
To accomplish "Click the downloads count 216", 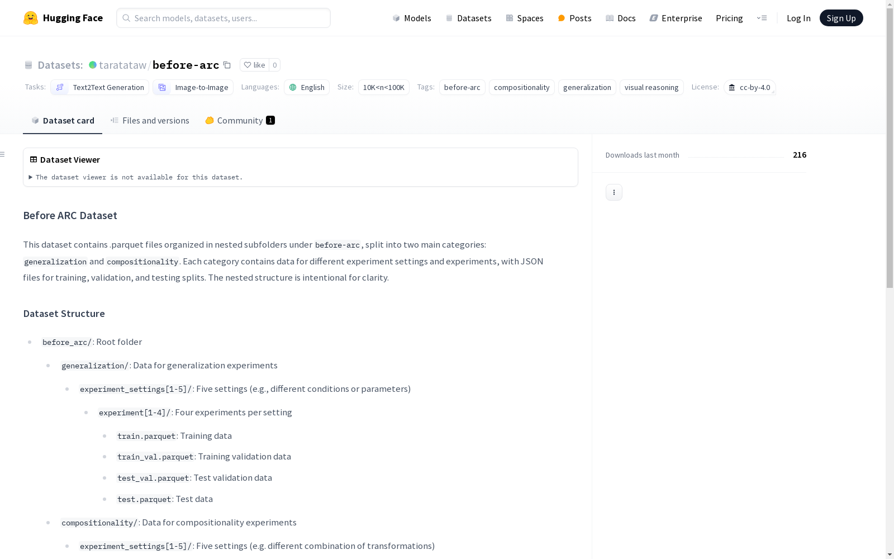I will pyautogui.click(x=800, y=155).
